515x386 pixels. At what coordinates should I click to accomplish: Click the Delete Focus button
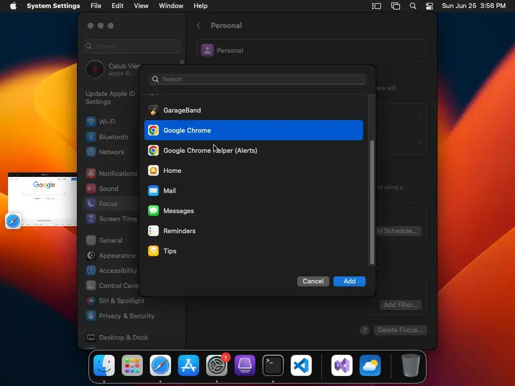[x=400, y=330]
